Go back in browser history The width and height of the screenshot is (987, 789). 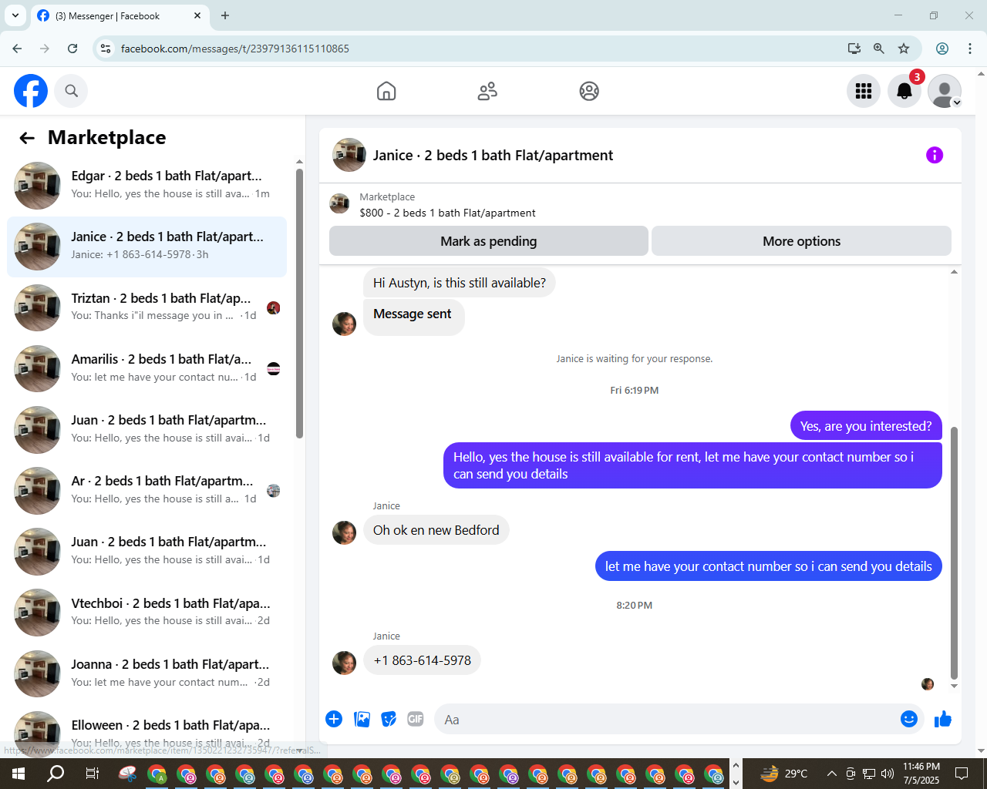point(17,49)
